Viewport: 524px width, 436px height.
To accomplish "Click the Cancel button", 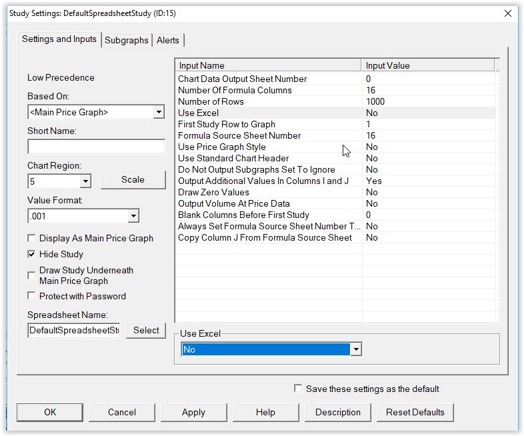I will click(122, 412).
